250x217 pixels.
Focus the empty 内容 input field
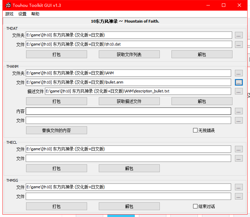point(128,111)
